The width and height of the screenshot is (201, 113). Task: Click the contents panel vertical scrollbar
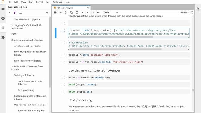point(50,53)
